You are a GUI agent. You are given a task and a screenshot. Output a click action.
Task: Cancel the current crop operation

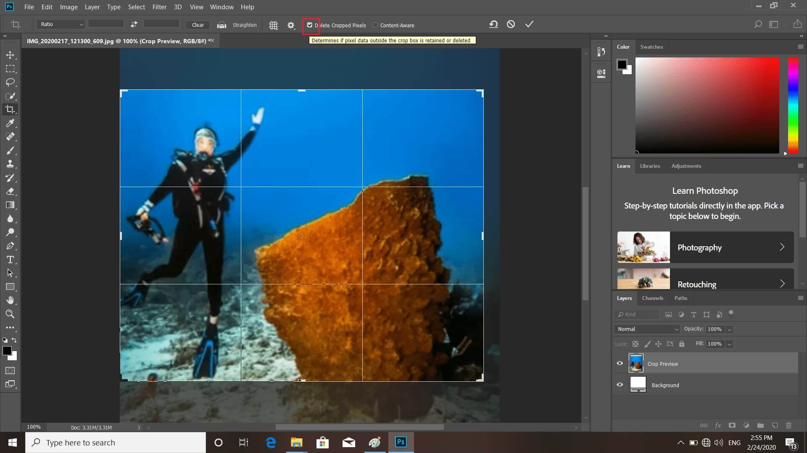(x=511, y=24)
